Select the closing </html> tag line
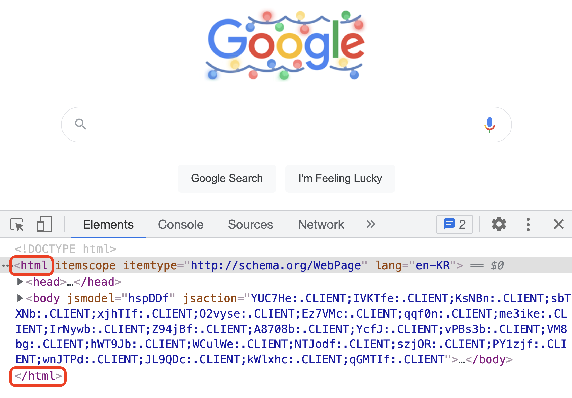The height and width of the screenshot is (398, 572). point(38,376)
